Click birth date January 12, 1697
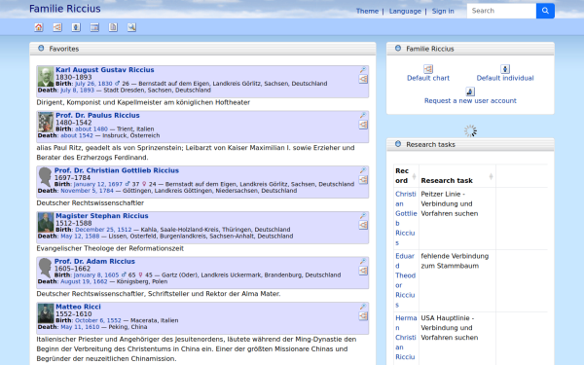 (98, 184)
